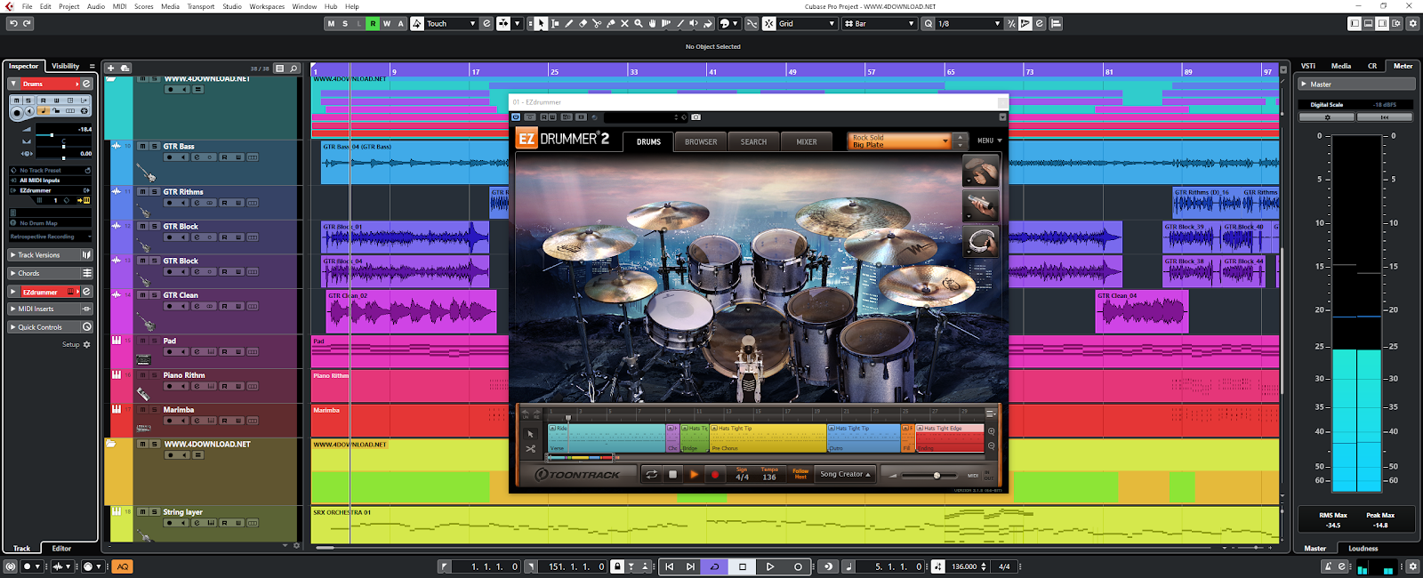
Task: Toggle global Solo S button in toolbar
Action: (345, 23)
